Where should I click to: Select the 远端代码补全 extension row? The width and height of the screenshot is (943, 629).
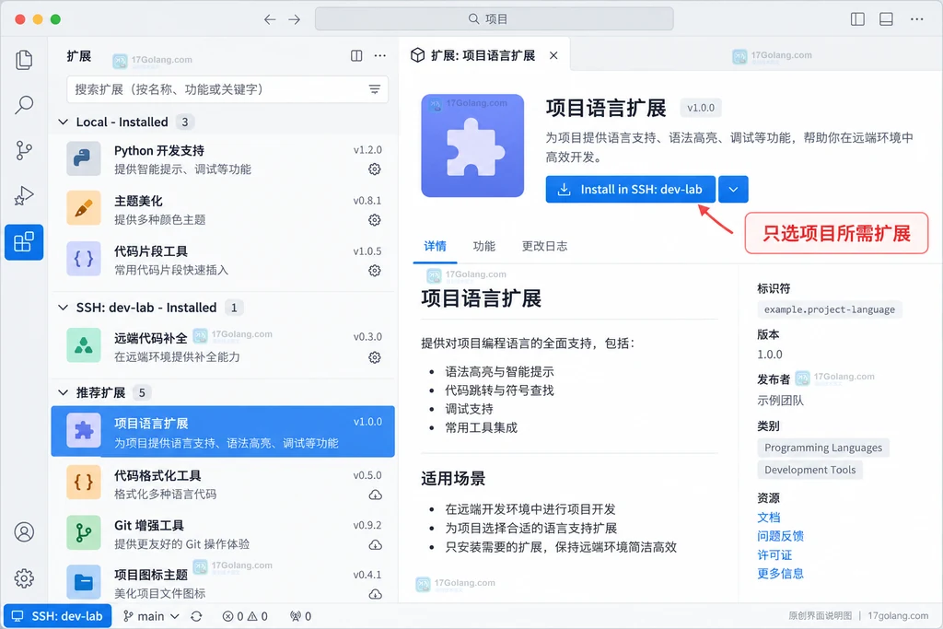223,347
